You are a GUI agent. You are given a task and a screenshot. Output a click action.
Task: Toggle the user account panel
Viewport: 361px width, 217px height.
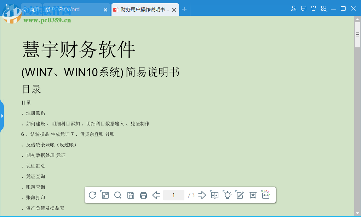coord(294,8)
